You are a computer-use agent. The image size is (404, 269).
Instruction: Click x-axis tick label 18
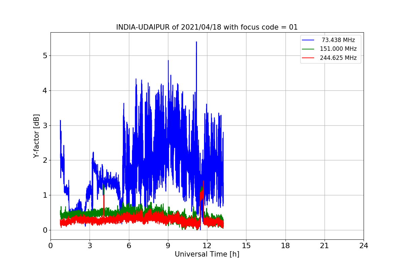[285, 246]
